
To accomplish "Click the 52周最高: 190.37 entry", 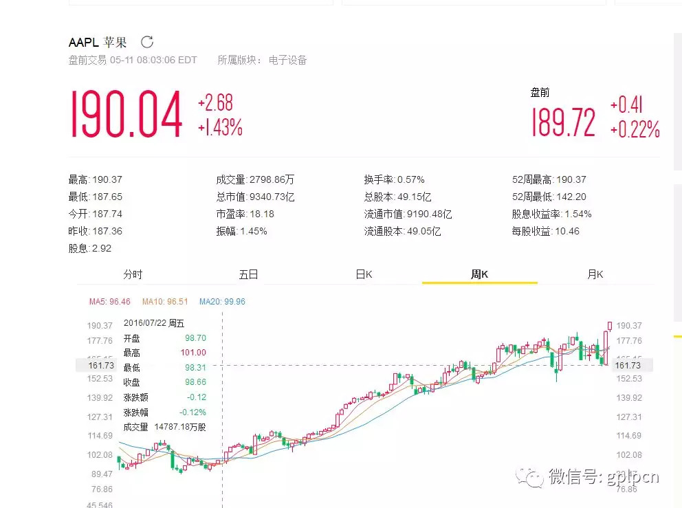I will point(549,179).
